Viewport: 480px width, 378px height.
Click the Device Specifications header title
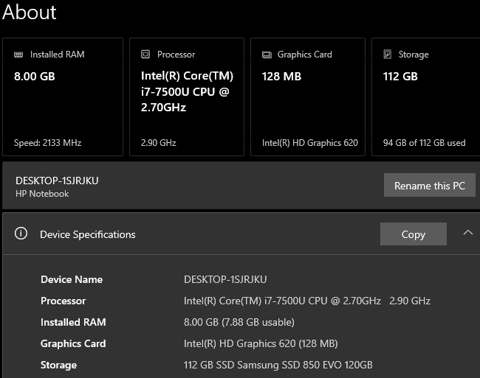click(x=88, y=234)
